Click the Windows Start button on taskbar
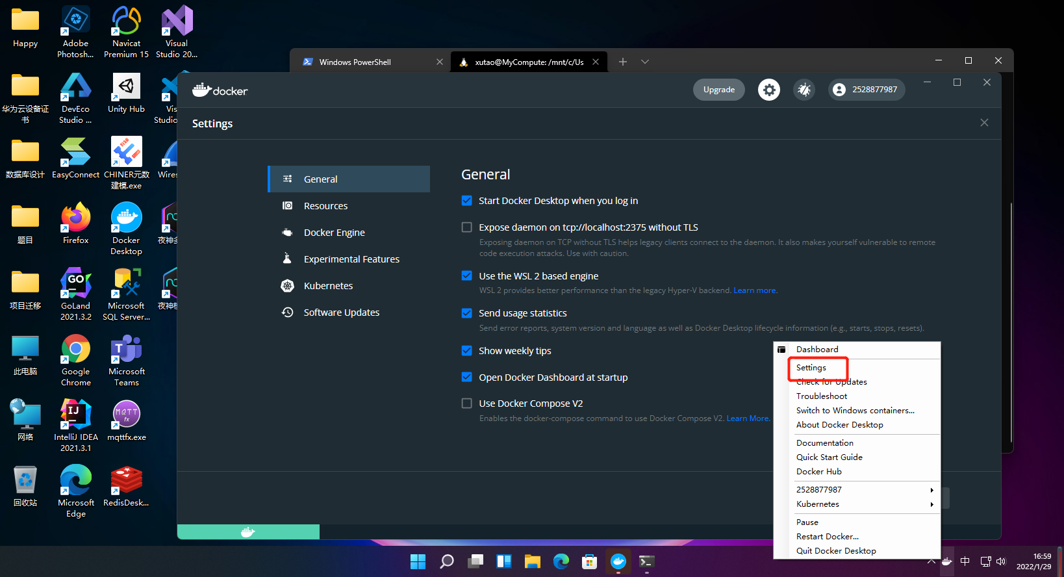 point(418,561)
